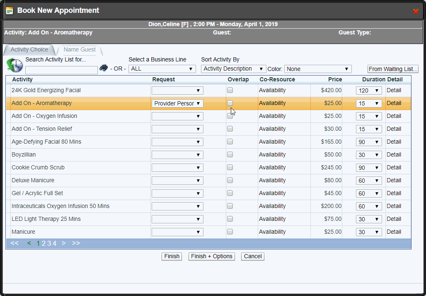This screenshot has height=296, width=426.
Task: Open Request dropdown for 24K Gold Energizing Facial
Action: click(177, 91)
